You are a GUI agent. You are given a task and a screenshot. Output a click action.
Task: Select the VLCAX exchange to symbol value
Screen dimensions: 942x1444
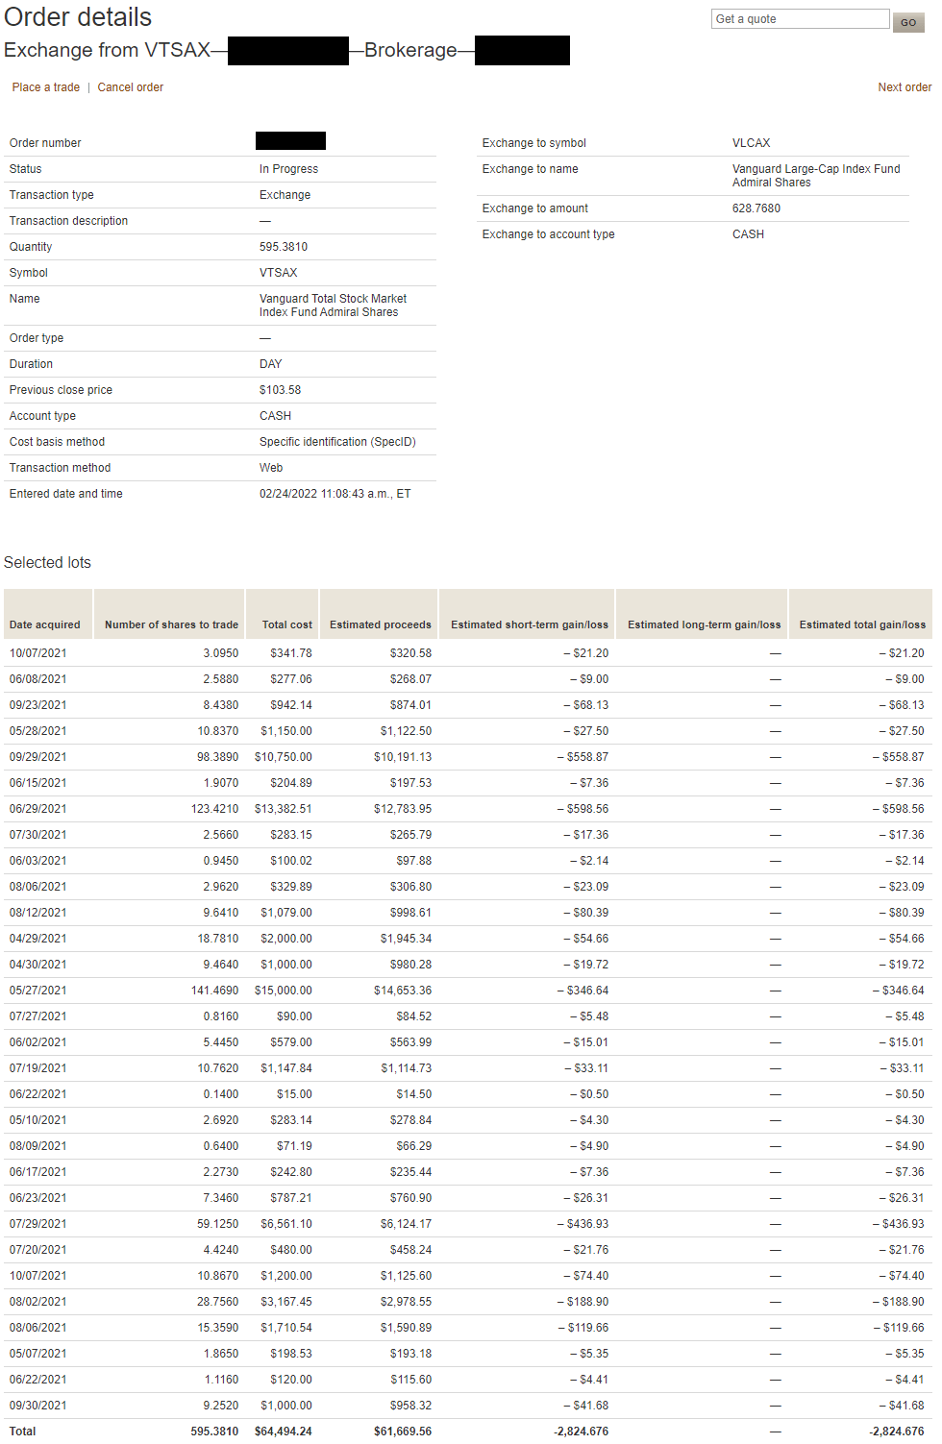coord(752,143)
